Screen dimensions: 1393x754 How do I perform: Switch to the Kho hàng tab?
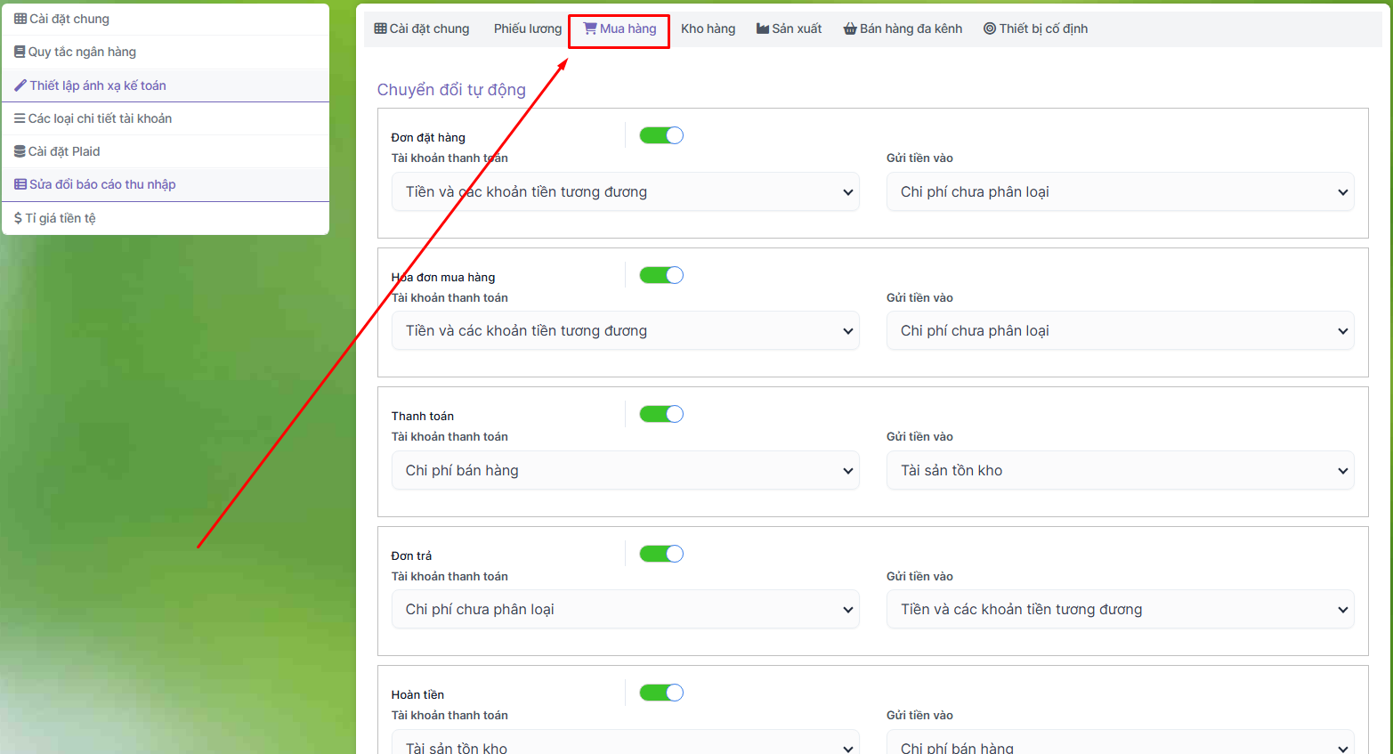point(708,28)
